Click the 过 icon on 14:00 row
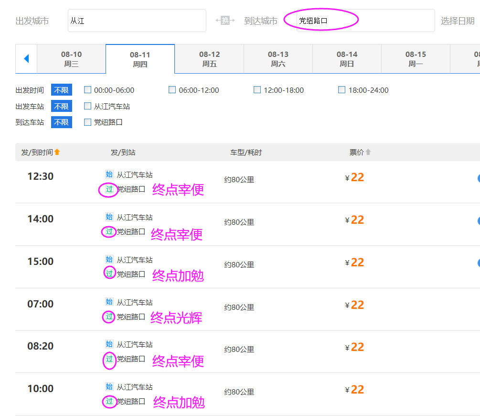The height and width of the screenshot is (416, 480). click(x=109, y=232)
